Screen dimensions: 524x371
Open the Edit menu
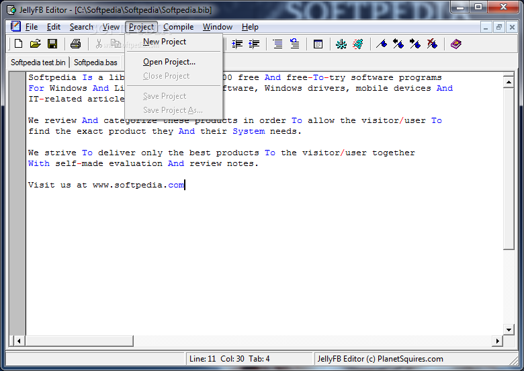pyautogui.click(x=54, y=27)
